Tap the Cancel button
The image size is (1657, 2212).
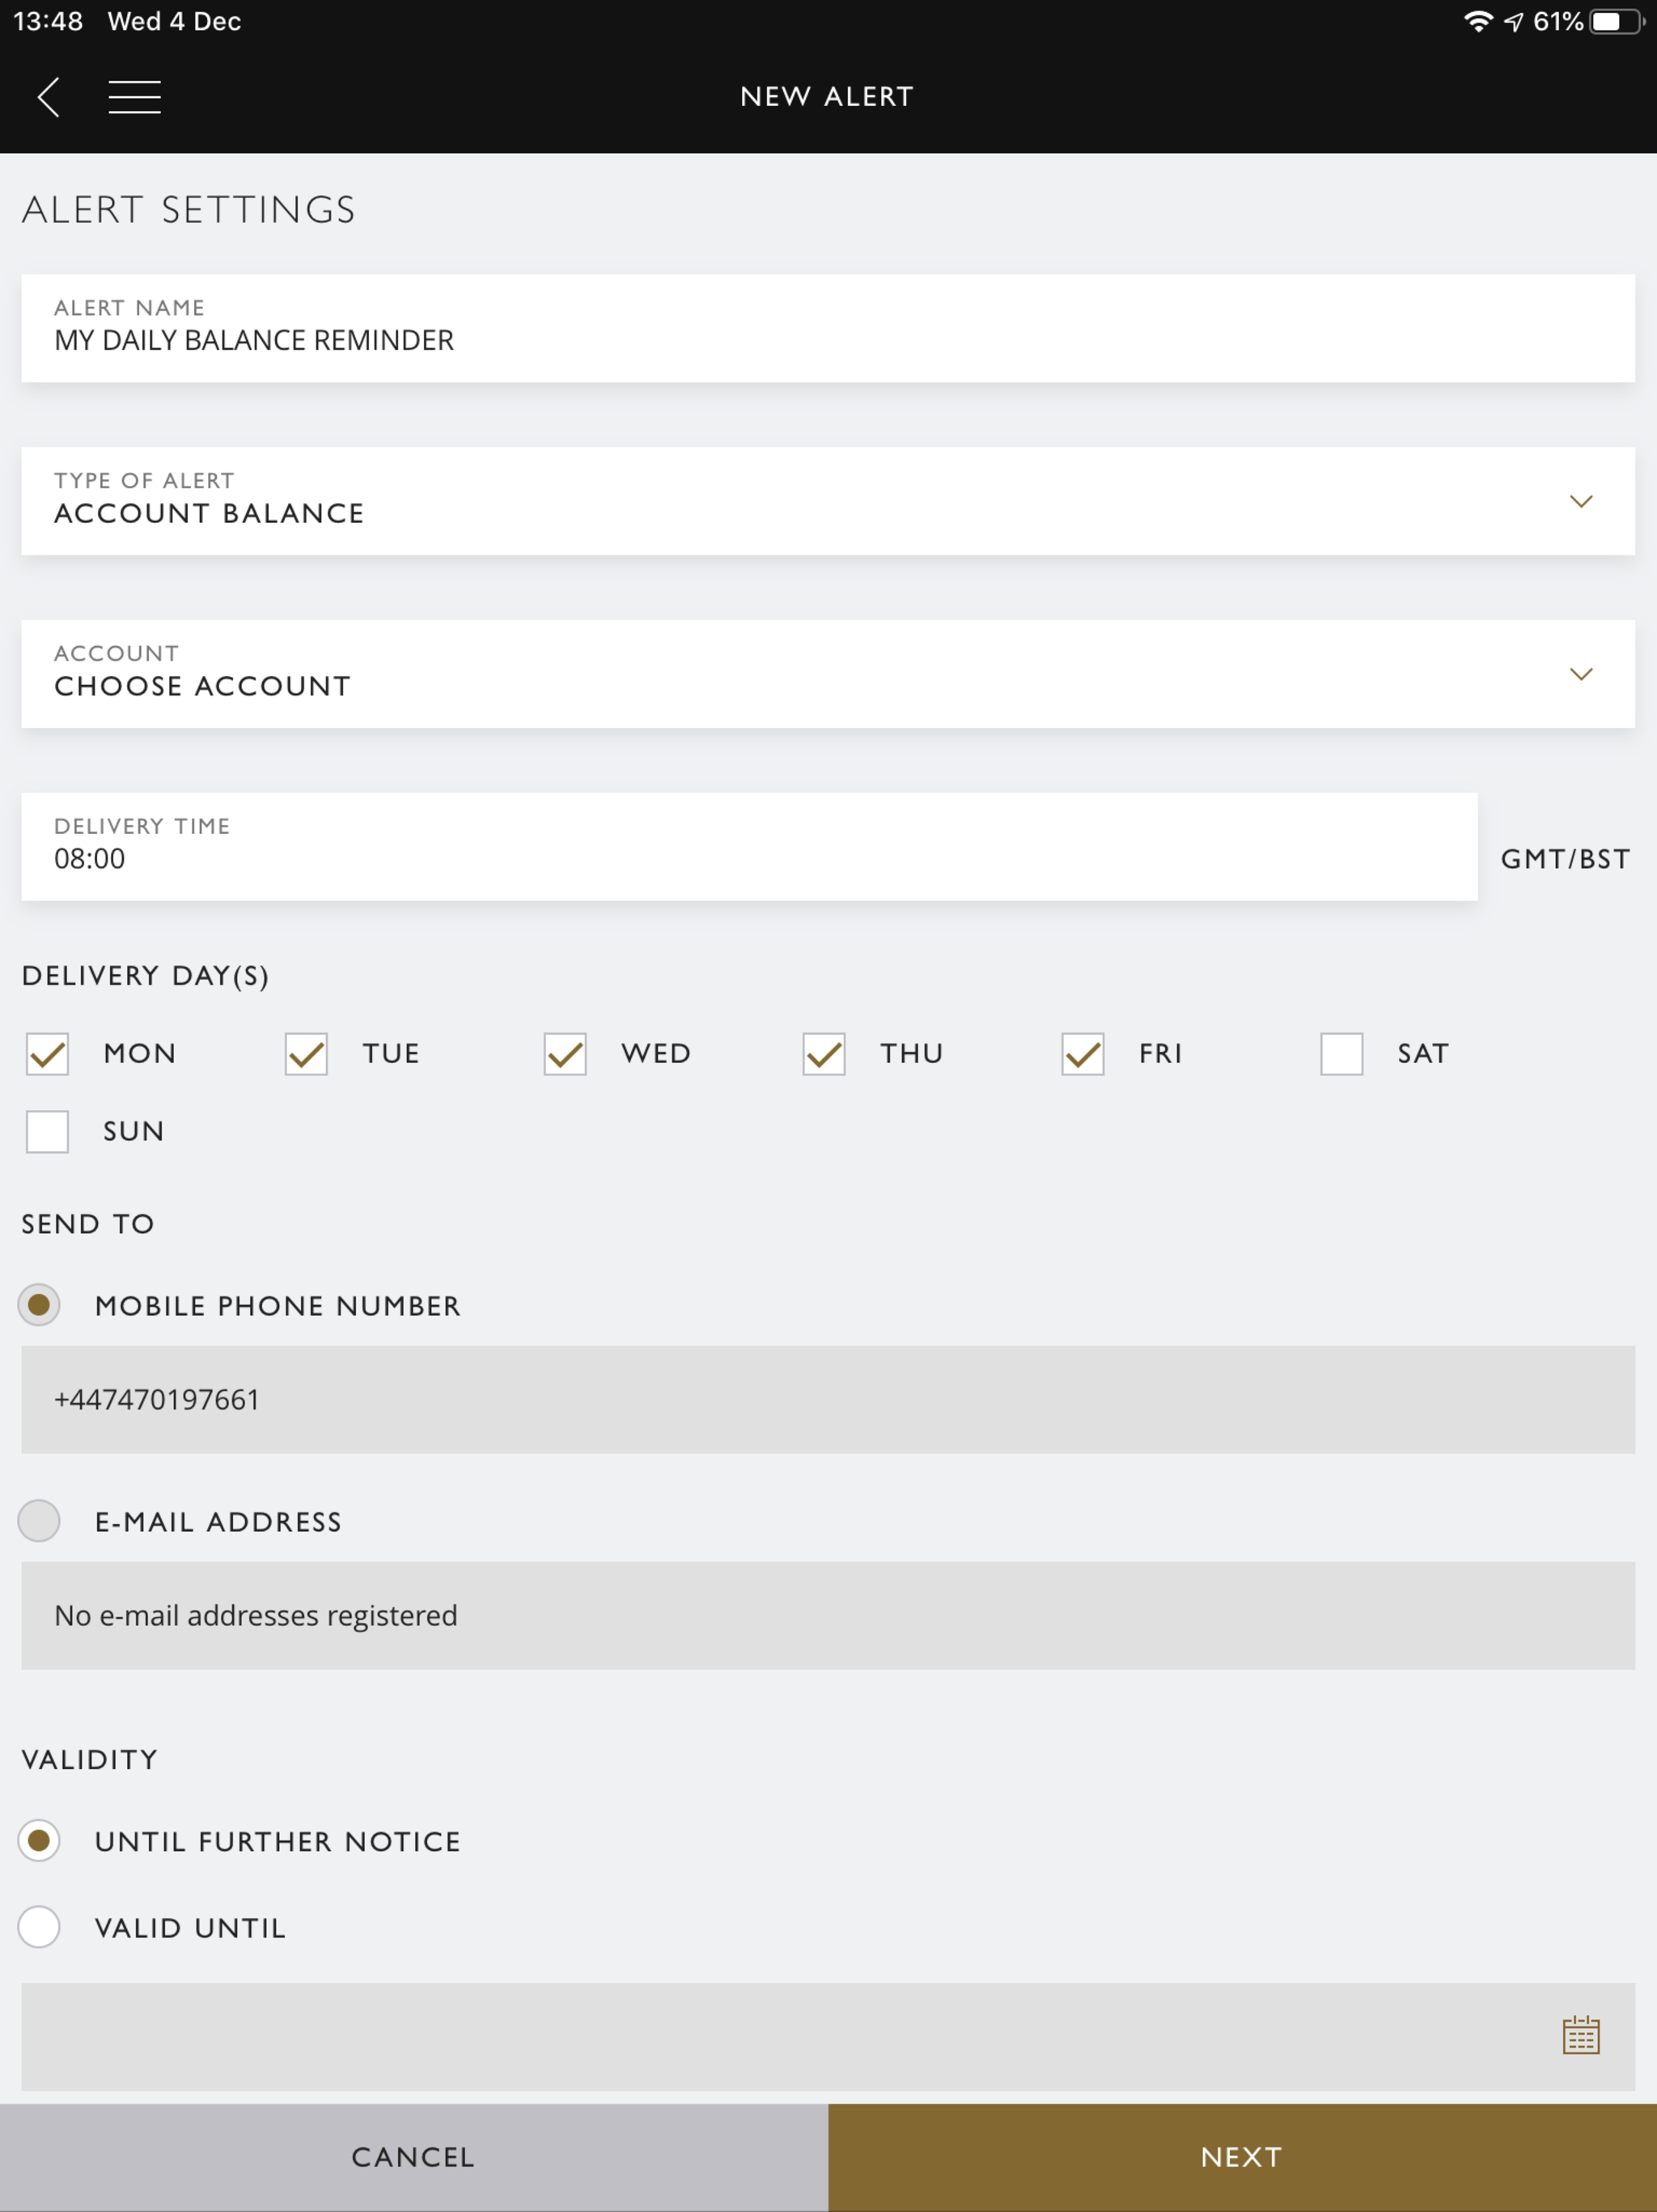pyautogui.click(x=413, y=2157)
